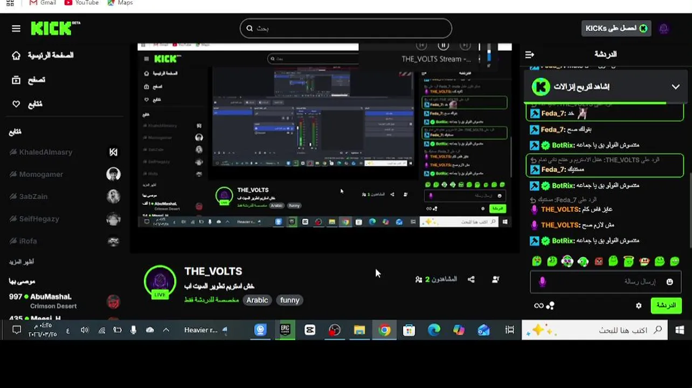This screenshot has width=692, height=388.
Task: Open Epic Games Launcher from the taskbar
Action: (285, 330)
